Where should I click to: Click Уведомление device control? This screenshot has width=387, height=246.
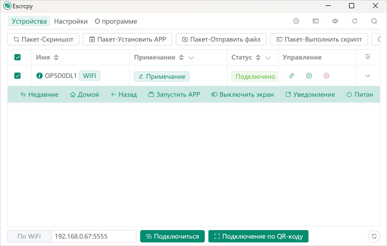(x=310, y=94)
